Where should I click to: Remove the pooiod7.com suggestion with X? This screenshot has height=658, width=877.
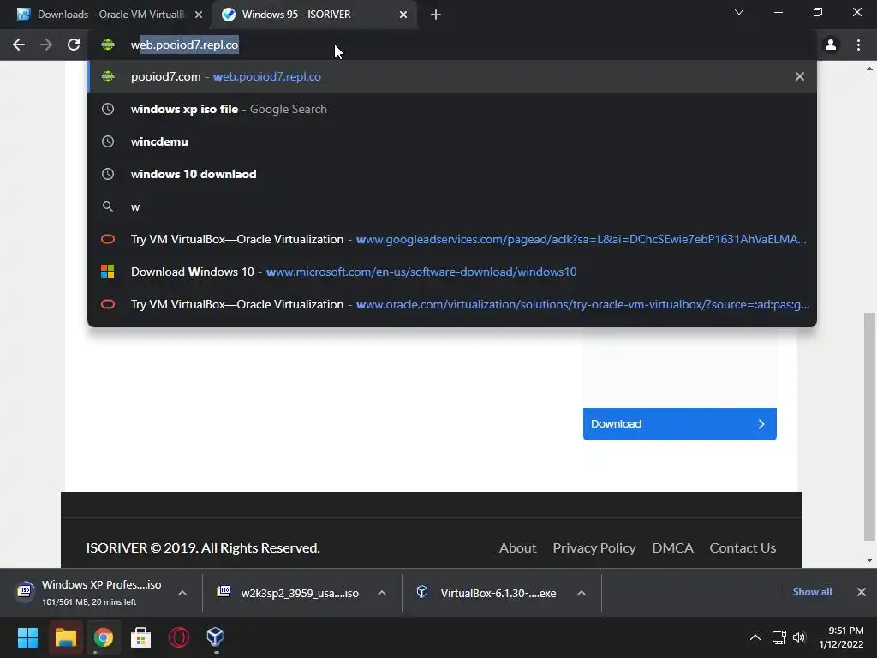[x=800, y=76]
